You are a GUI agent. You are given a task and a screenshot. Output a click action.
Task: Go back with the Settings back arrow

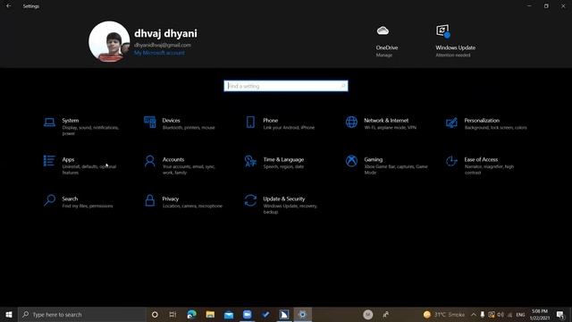point(9,6)
